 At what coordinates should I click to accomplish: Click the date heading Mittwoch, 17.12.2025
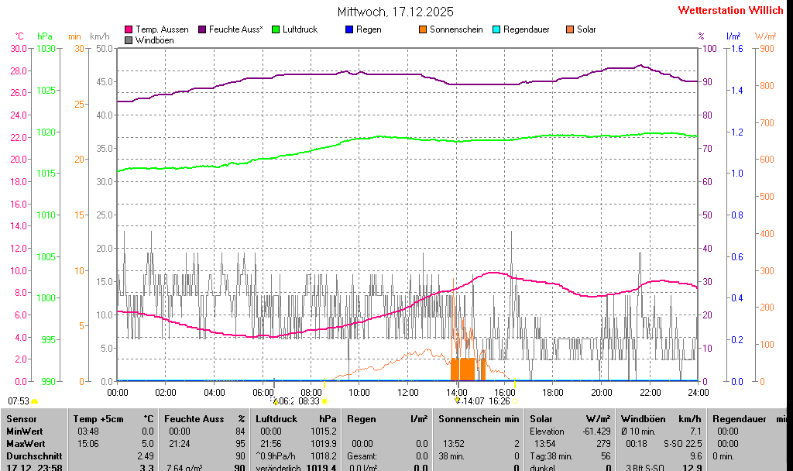click(396, 12)
